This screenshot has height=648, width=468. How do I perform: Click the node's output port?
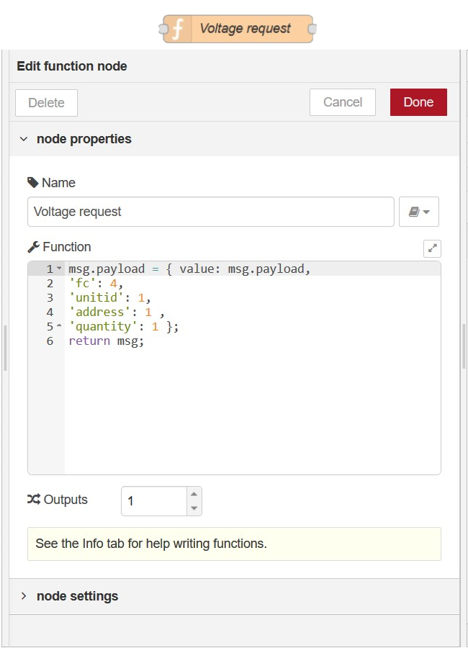pos(312,29)
